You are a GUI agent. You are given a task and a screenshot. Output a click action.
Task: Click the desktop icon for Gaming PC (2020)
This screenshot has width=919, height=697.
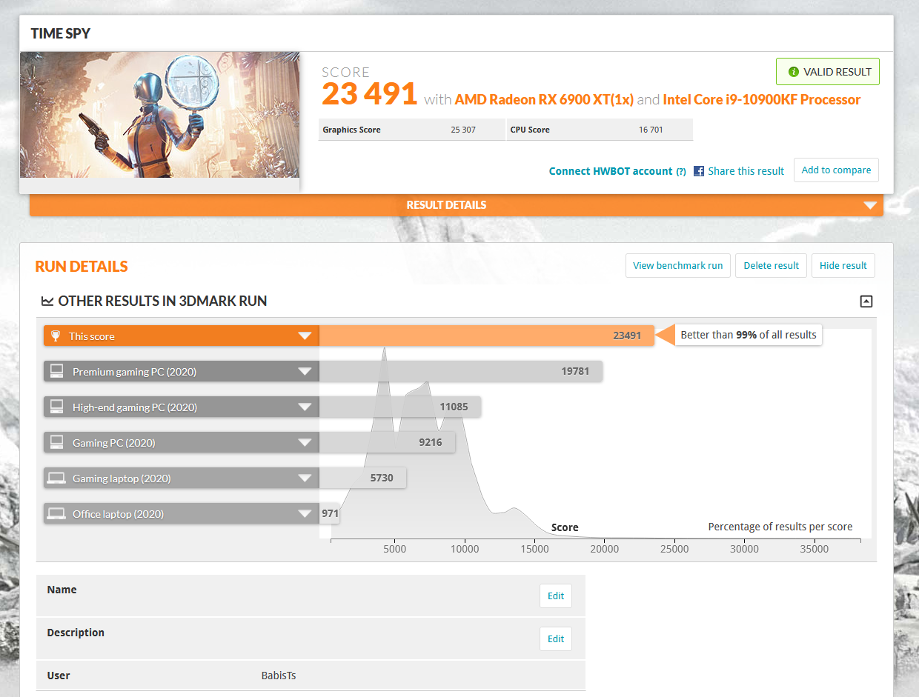[x=57, y=443]
